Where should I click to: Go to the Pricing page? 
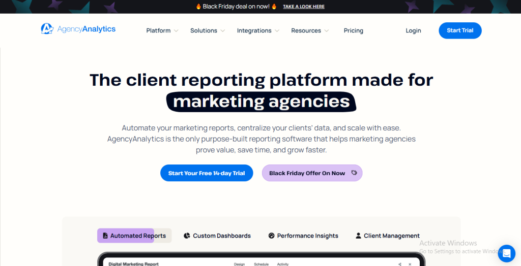[353, 30]
